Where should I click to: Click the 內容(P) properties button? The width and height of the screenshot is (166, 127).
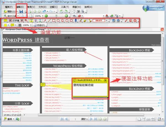(40, 25)
